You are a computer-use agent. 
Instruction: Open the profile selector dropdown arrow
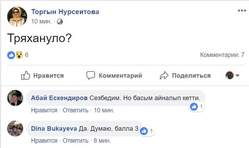pos(238,76)
